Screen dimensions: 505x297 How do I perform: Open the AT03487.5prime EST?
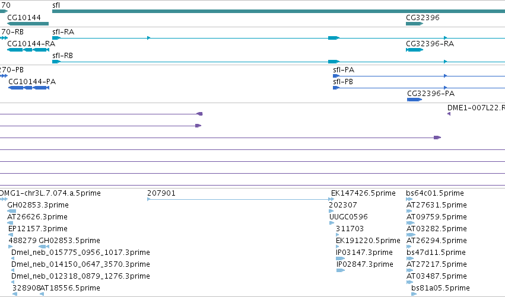point(409,282)
